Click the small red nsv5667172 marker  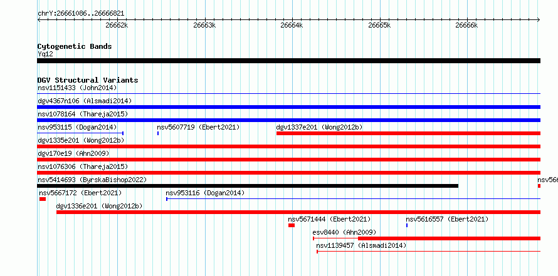[43, 199]
